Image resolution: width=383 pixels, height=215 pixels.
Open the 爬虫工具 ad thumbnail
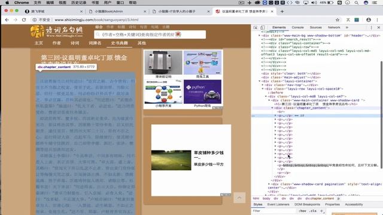coord(202,64)
